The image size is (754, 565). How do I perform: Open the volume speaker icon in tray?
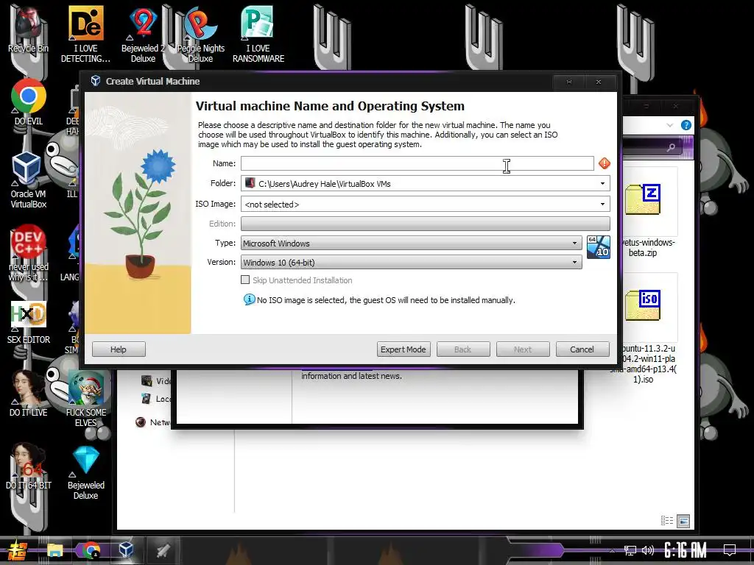click(x=648, y=550)
